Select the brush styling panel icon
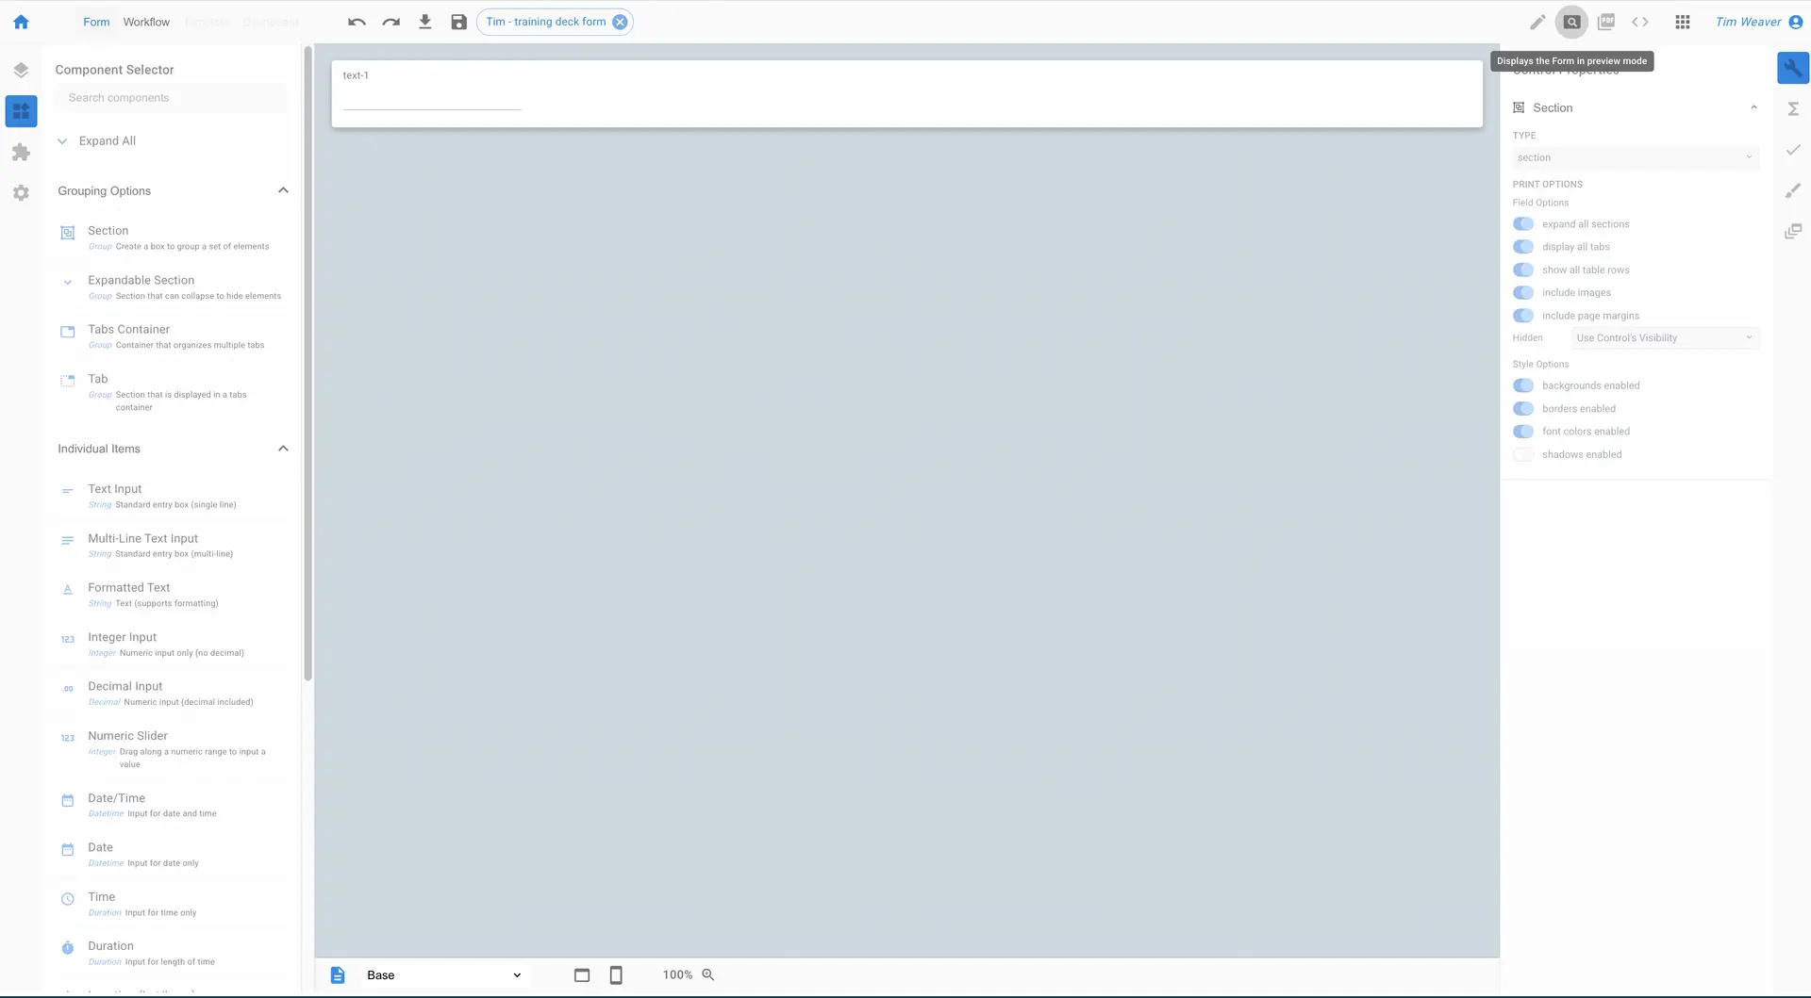1811x998 pixels. point(1794,190)
